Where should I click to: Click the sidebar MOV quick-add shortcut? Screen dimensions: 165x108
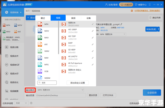[18, 25]
